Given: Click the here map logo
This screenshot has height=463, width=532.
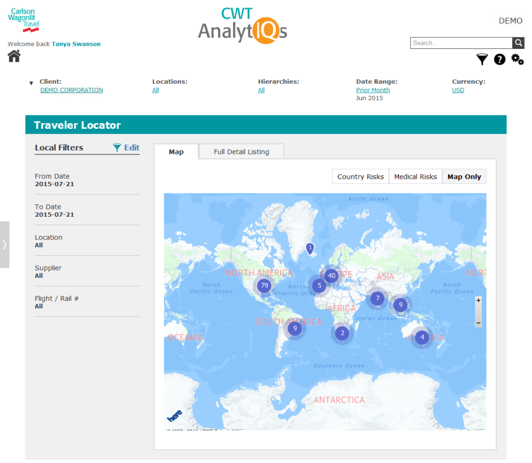Looking at the screenshot, I should [x=175, y=416].
